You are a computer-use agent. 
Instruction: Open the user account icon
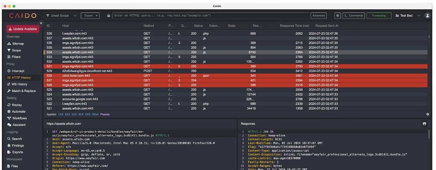click(428, 16)
